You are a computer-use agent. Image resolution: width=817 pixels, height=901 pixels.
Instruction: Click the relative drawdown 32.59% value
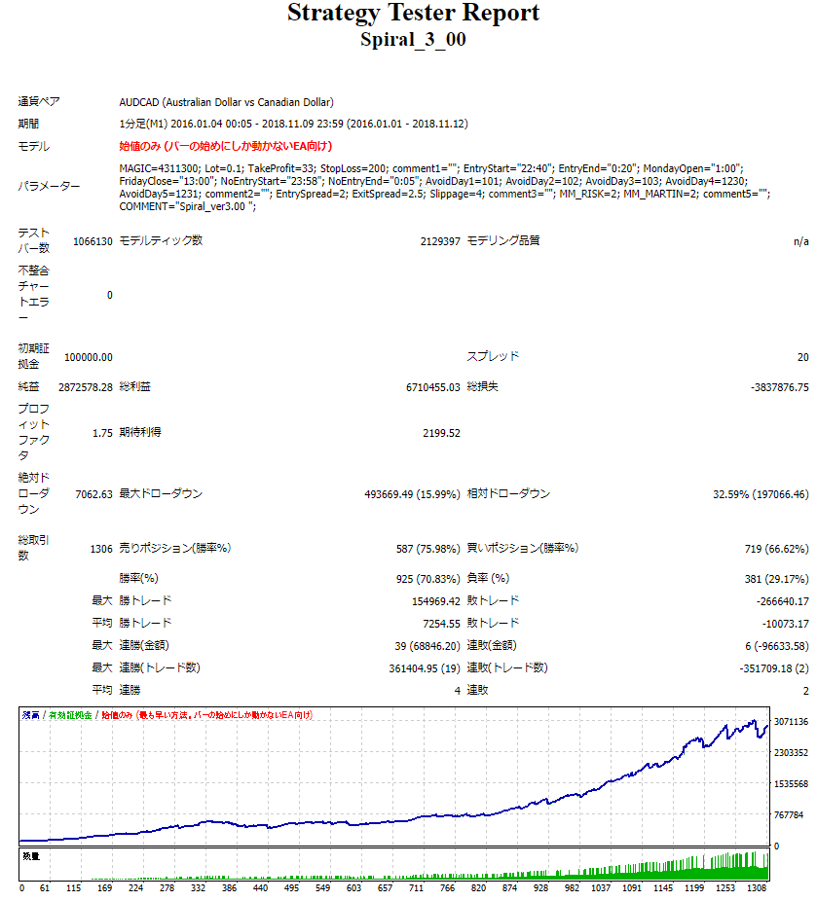[761, 494]
